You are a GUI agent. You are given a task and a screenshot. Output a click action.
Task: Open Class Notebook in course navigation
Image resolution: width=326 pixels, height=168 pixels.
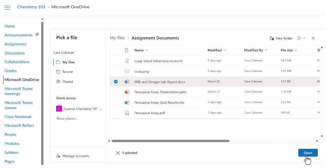coord(18,117)
